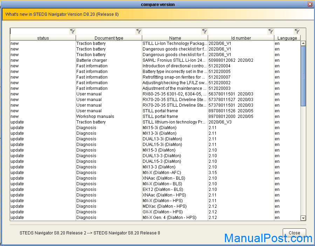Select the GX-X (DiaMon - HPS) row
Screen dimensions: 315x246
point(155,212)
